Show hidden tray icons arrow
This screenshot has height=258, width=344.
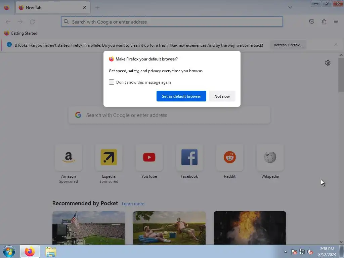[286, 252]
